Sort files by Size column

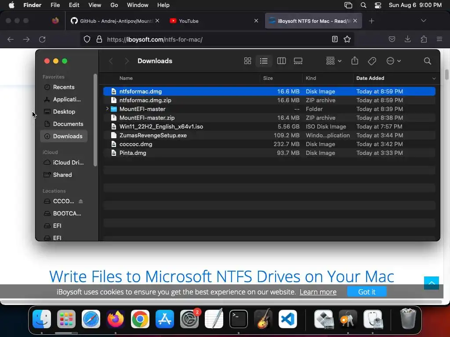coord(268,78)
